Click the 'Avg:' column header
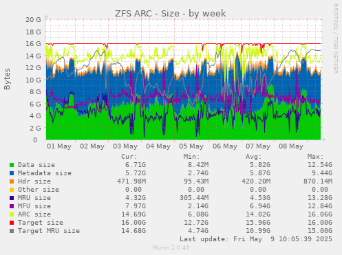 [x=253, y=157]
